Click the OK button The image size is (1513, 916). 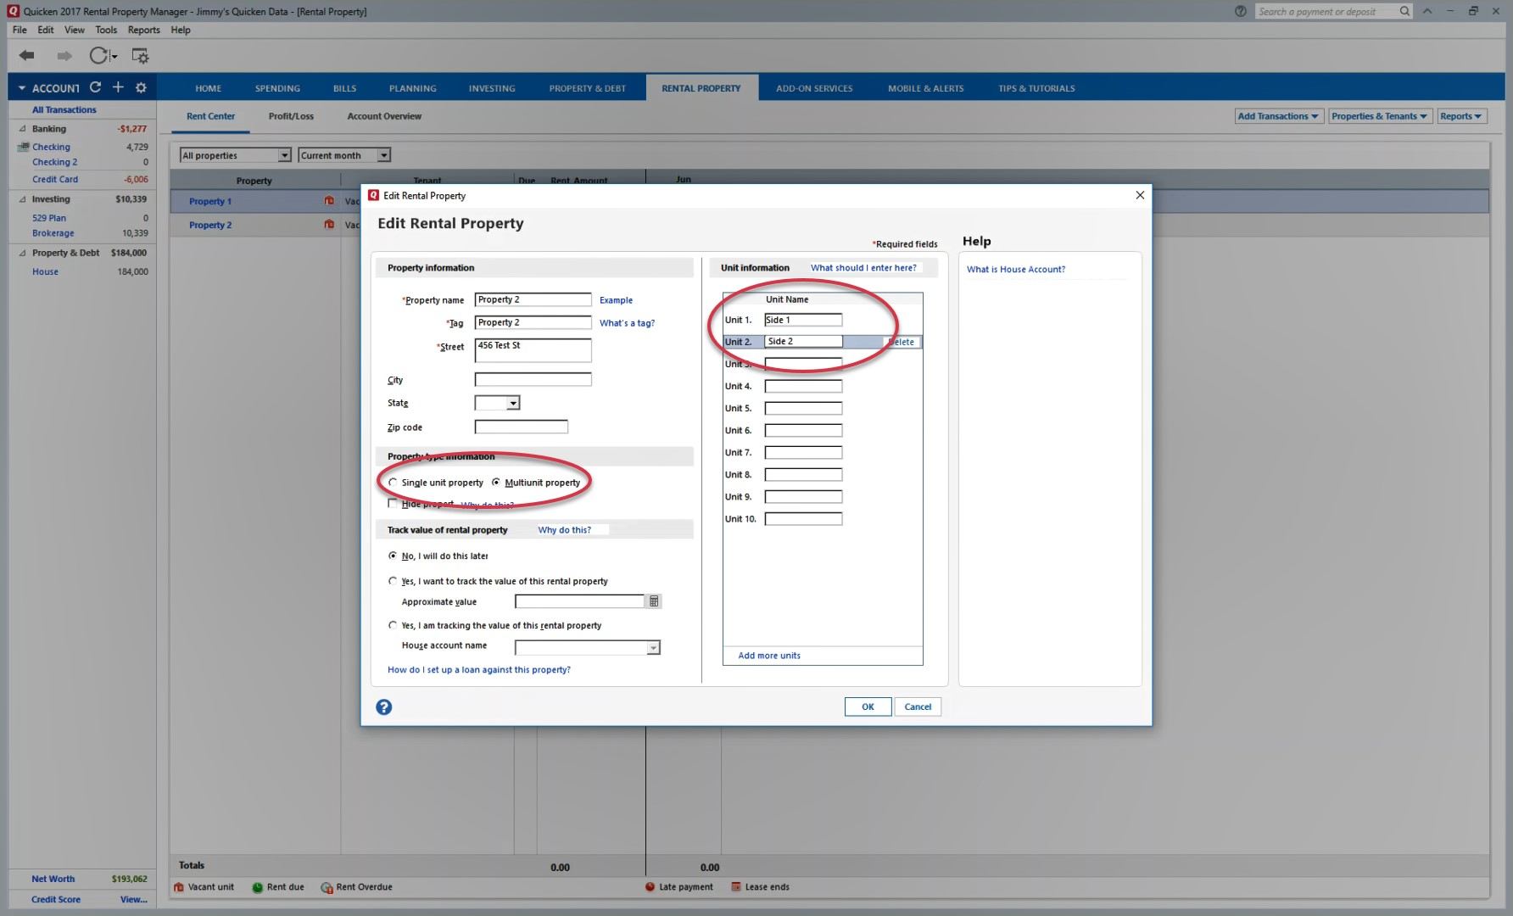click(x=868, y=707)
